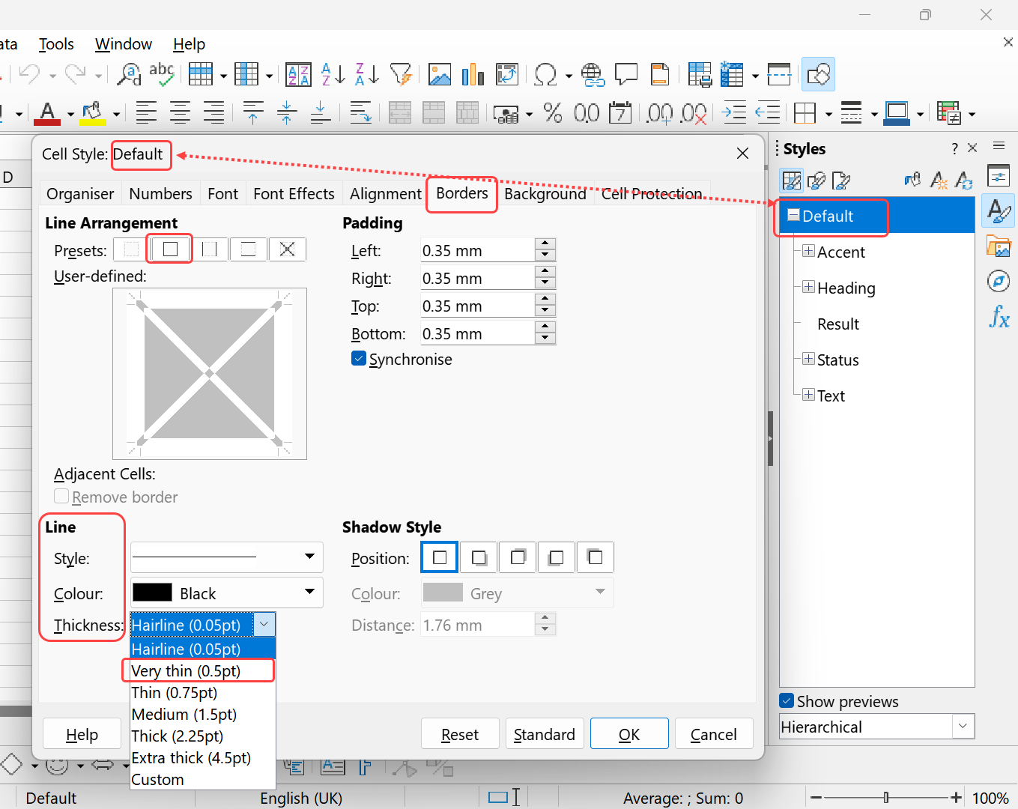The image size is (1018, 809).
Task: Click the Insert Comment speech bubble icon
Action: click(x=626, y=74)
